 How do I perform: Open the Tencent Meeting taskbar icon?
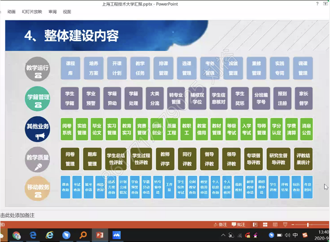pos(117,235)
